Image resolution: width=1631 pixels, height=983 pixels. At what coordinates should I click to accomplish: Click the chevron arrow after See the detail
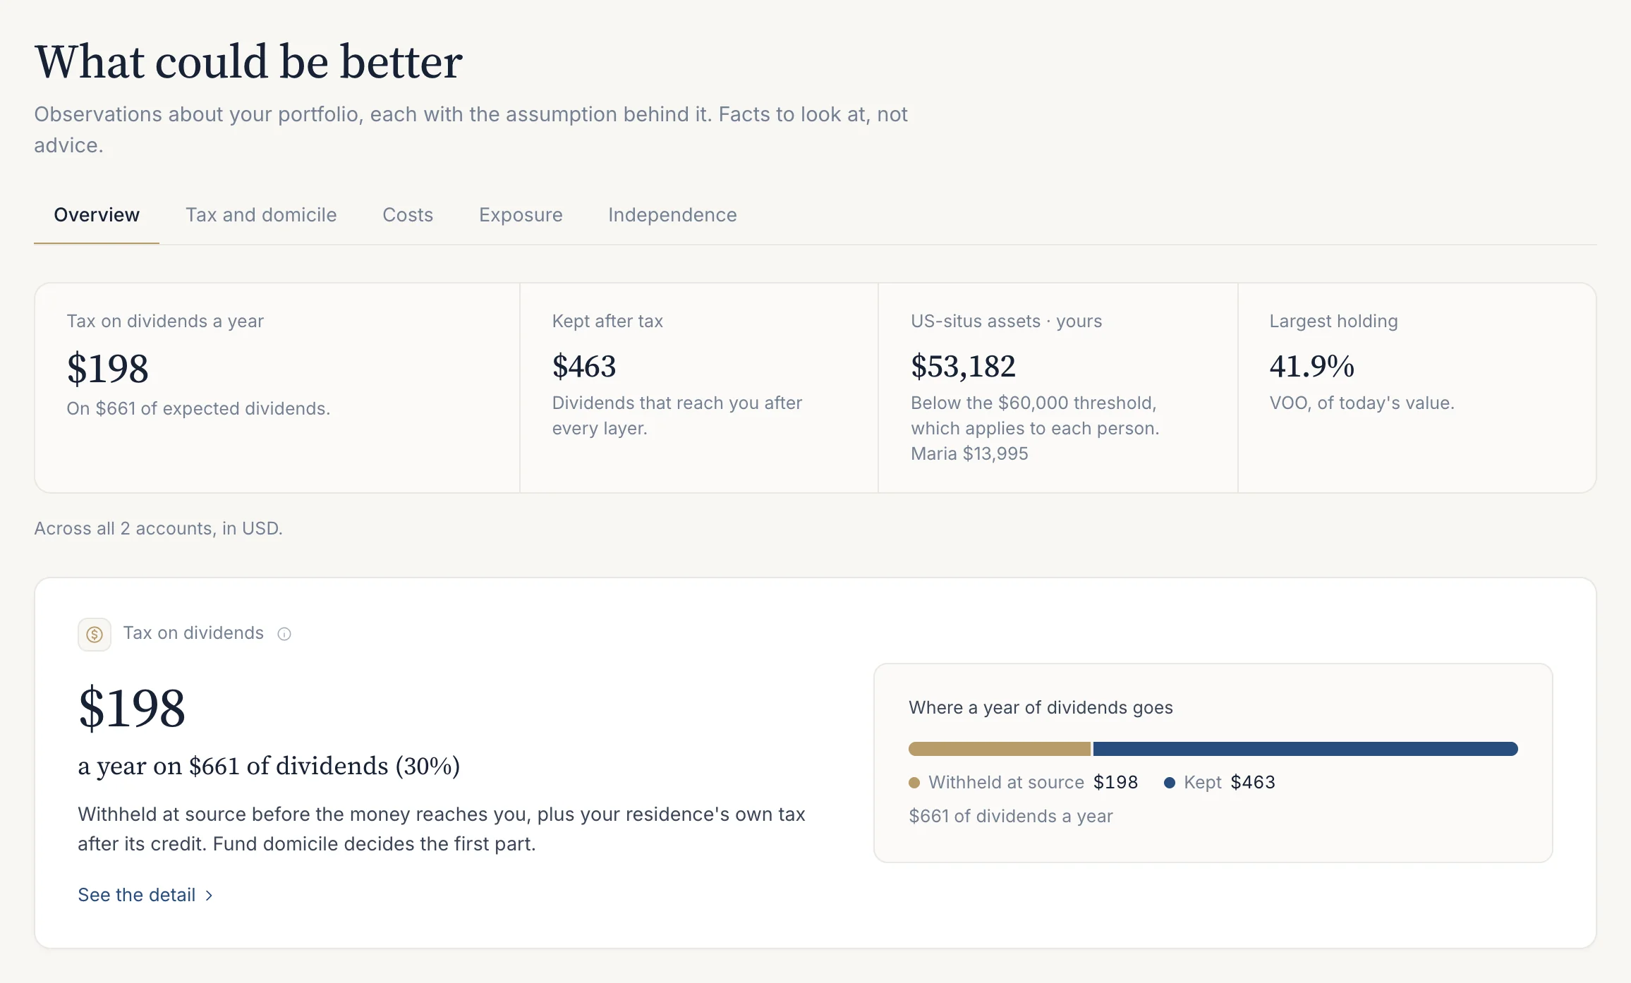point(209,896)
